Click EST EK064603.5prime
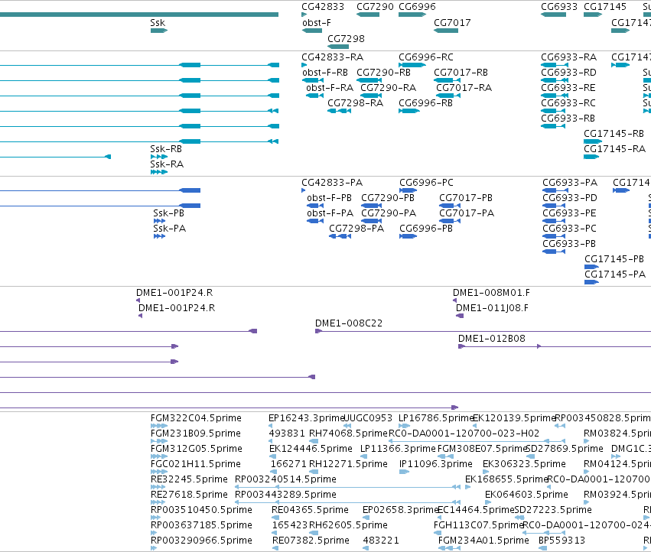Image resolution: width=651 pixels, height=552 pixels. [x=526, y=495]
